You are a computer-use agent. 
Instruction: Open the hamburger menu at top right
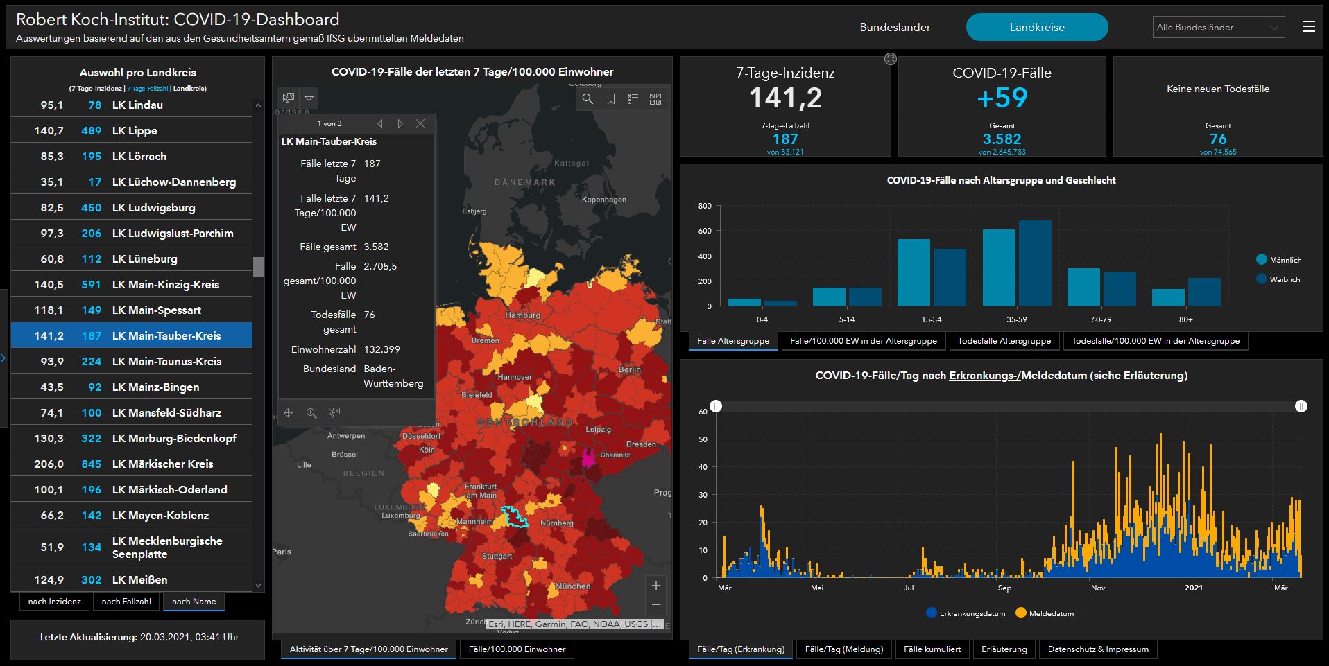(x=1308, y=27)
